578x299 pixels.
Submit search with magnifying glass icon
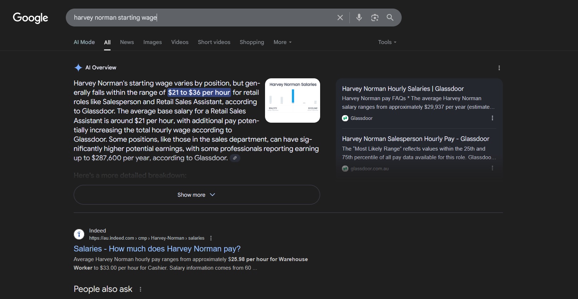coord(390,18)
